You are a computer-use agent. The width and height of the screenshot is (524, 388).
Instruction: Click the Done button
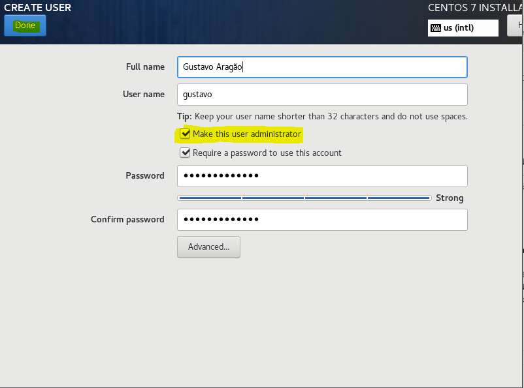coord(25,26)
